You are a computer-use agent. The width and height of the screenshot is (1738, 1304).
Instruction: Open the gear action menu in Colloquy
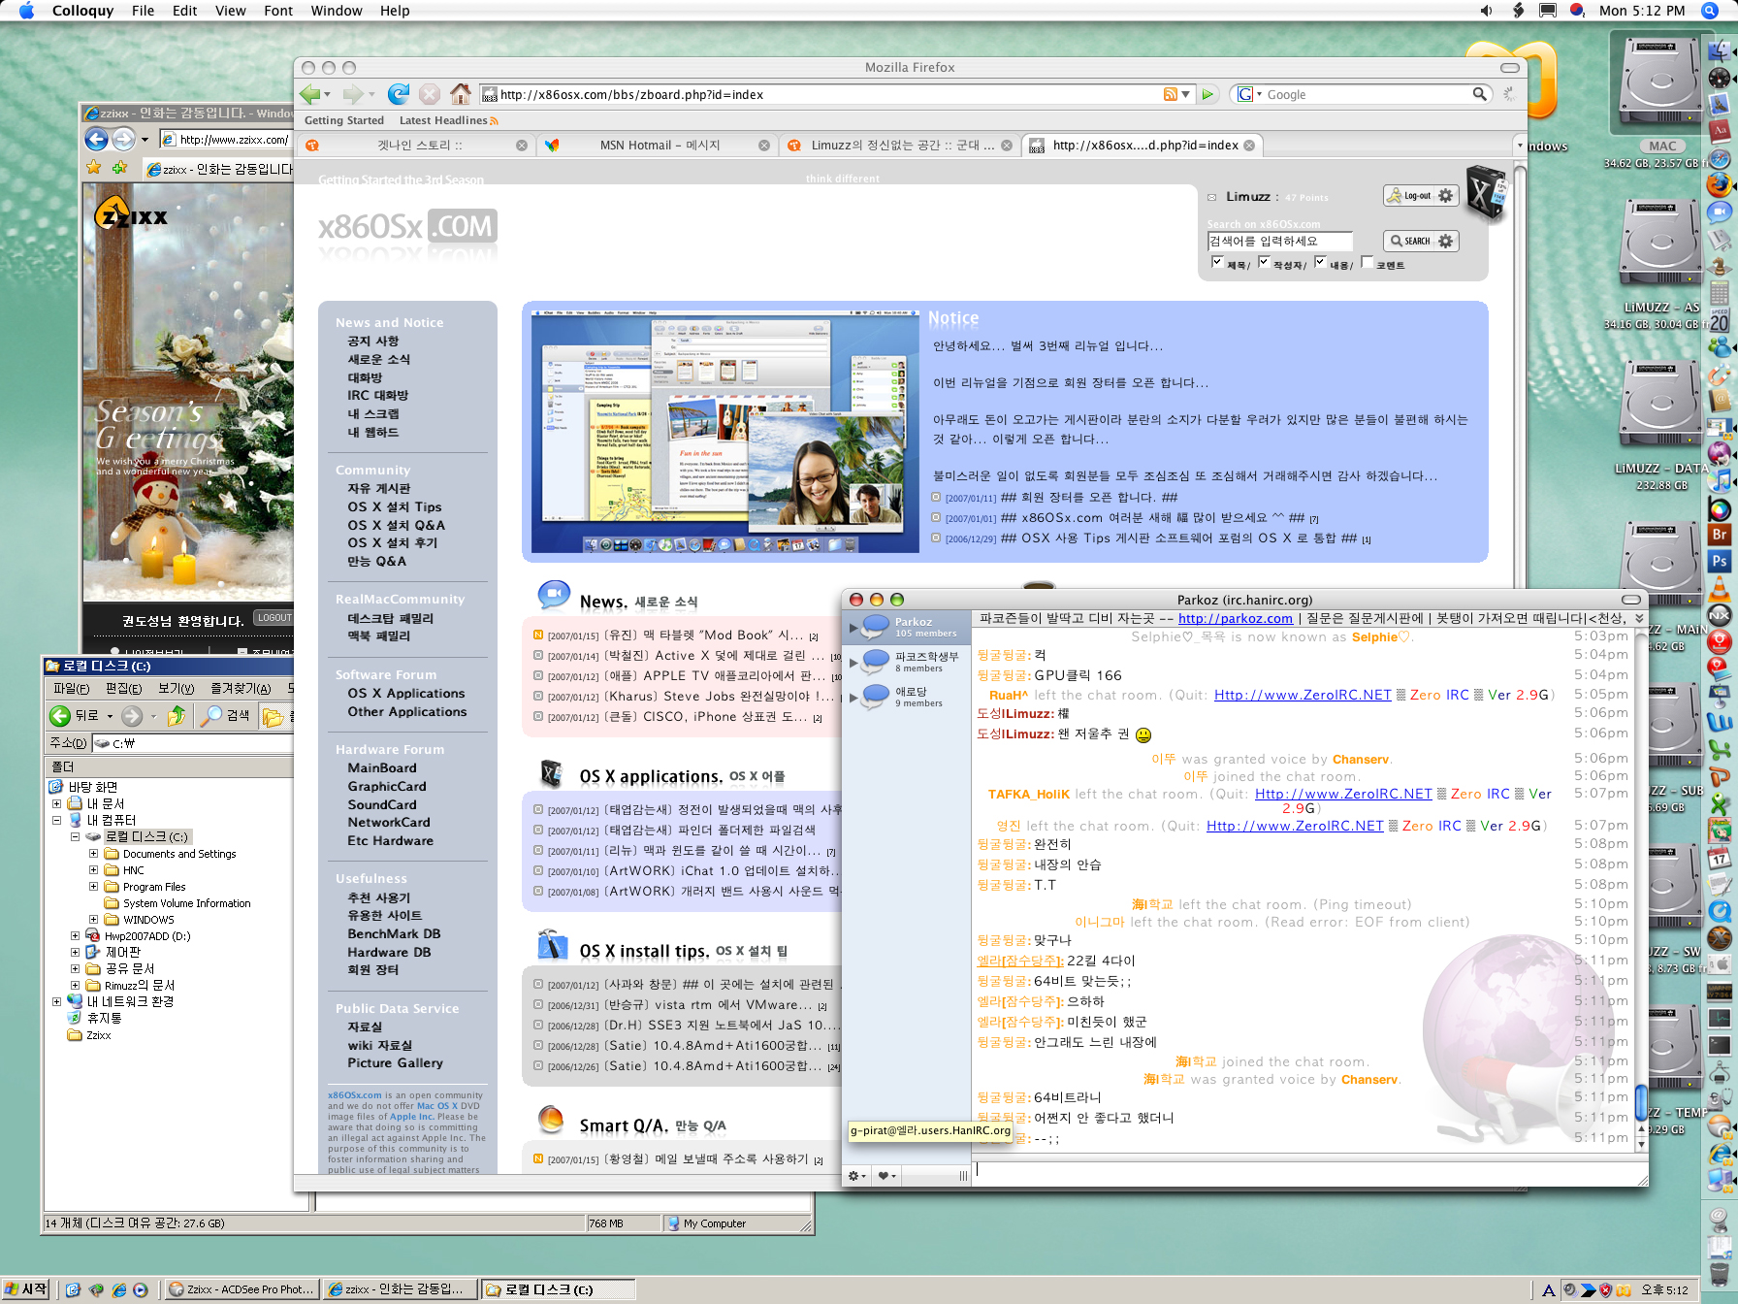tap(857, 1176)
